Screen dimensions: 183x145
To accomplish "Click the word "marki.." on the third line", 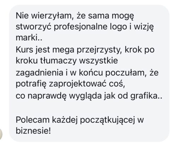I will 29,37.
